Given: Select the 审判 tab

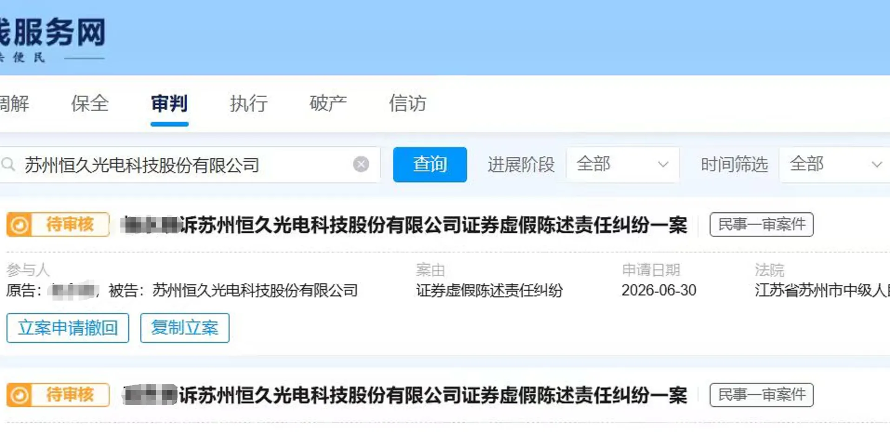Looking at the screenshot, I should [169, 103].
